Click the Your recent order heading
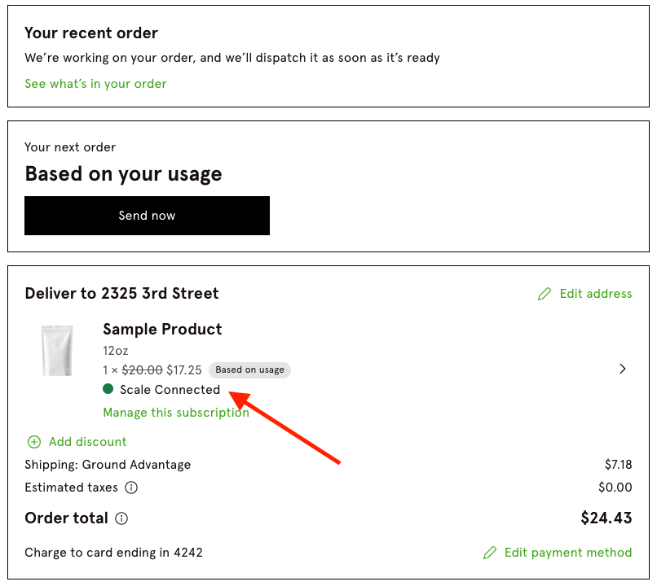The width and height of the screenshot is (657, 586). (x=91, y=33)
